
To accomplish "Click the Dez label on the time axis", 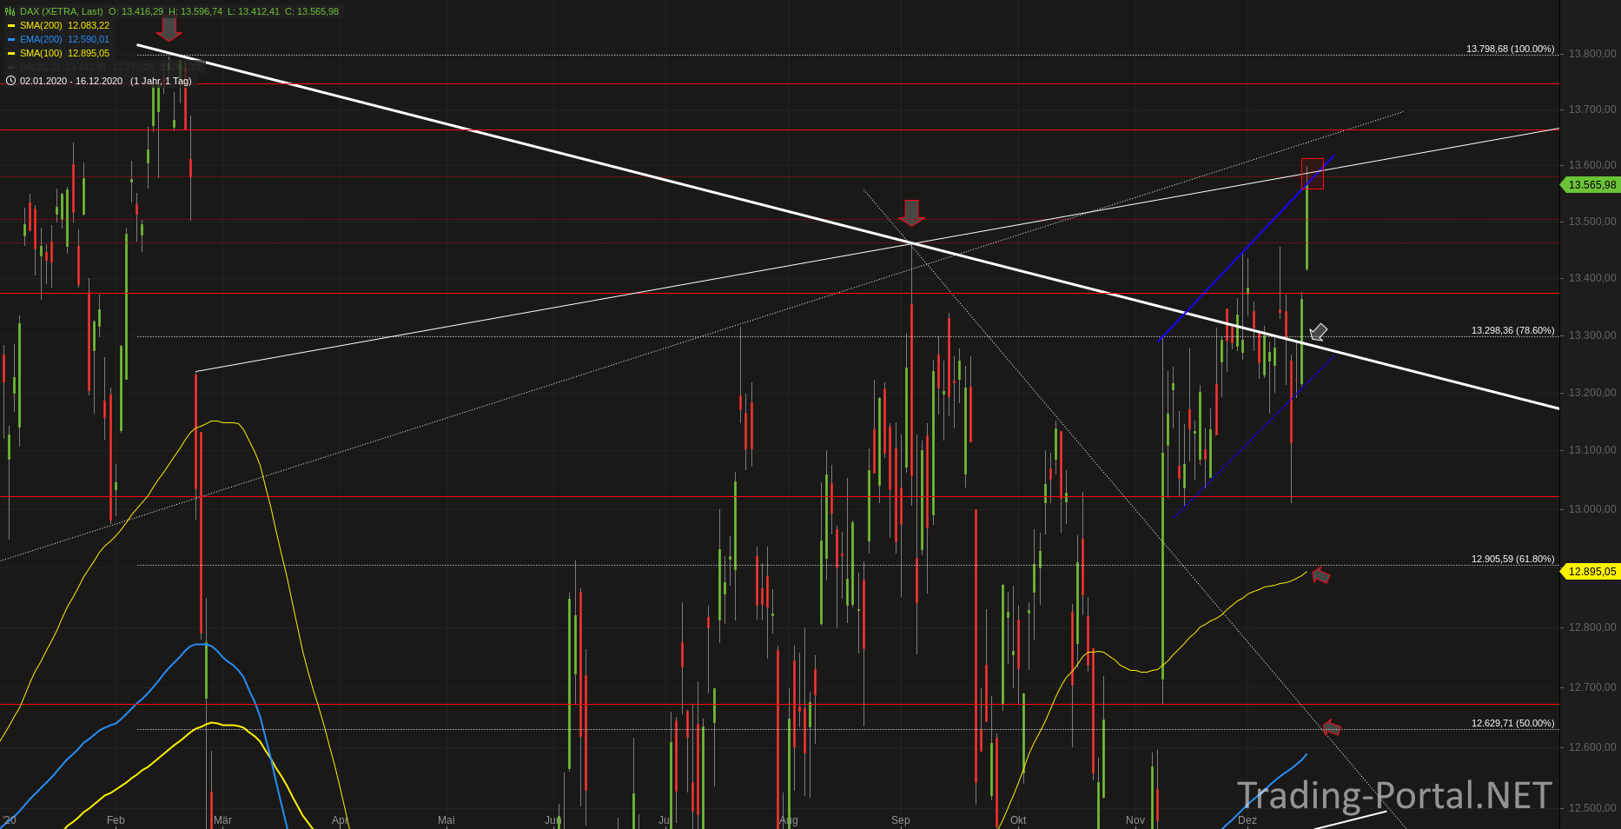I will tap(1247, 820).
